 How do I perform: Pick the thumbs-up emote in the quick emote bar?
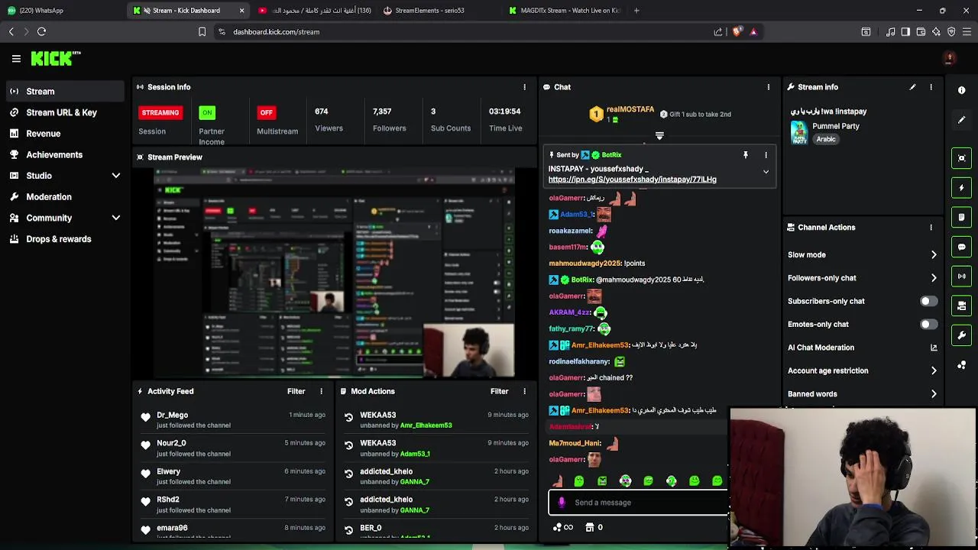click(556, 481)
